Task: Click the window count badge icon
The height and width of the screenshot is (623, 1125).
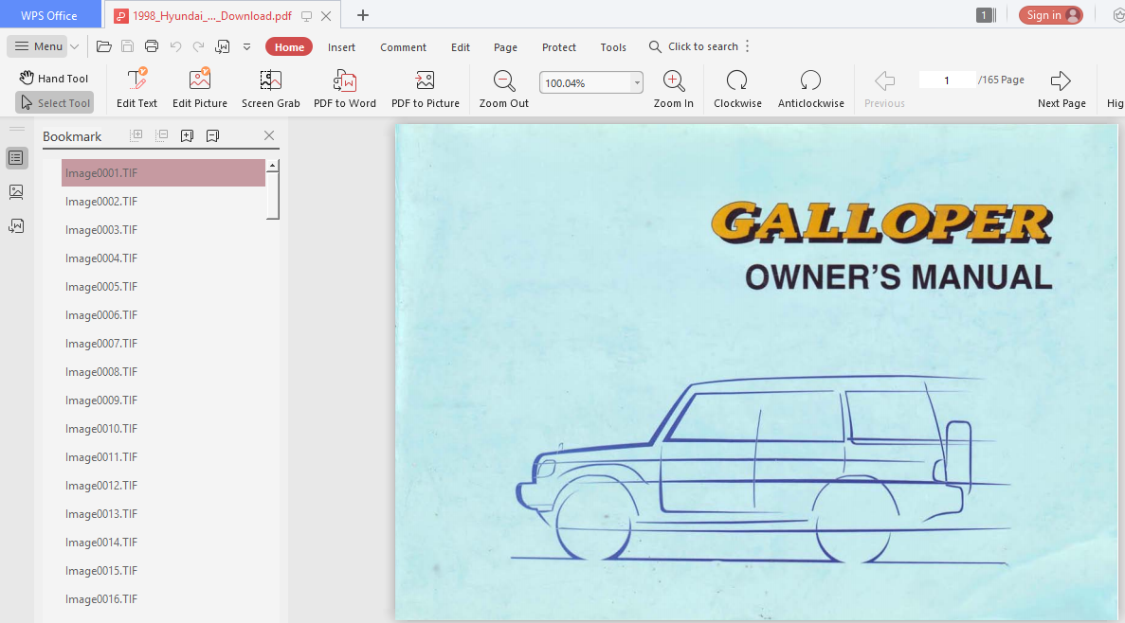Action: point(986,15)
